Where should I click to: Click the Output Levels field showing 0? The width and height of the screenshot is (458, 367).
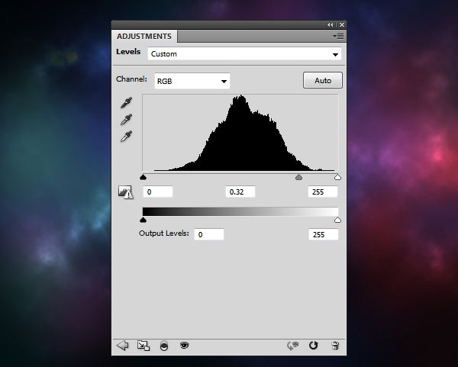[x=209, y=234]
